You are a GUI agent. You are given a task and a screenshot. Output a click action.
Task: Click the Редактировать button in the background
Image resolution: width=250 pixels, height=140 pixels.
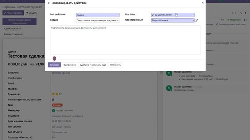click(13, 13)
